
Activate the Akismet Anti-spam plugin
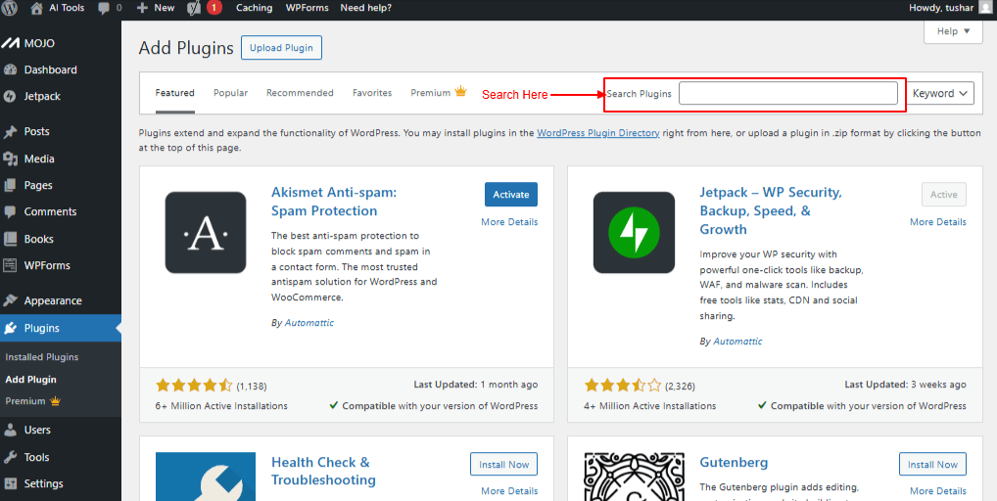pos(510,195)
